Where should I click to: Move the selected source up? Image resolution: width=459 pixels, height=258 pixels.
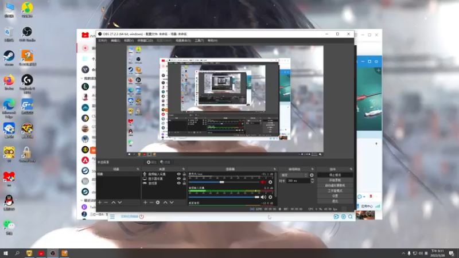click(x=165, y=202)
